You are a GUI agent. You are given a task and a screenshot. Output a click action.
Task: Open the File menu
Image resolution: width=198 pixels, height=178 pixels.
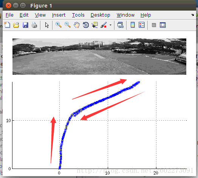click(x=9, y=15)
